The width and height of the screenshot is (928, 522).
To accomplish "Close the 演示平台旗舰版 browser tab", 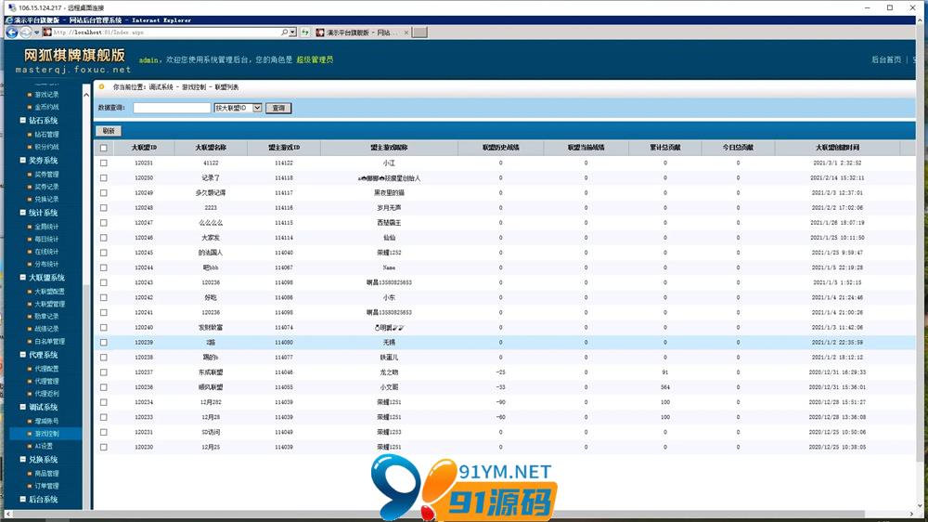I will tap(406, 33).
